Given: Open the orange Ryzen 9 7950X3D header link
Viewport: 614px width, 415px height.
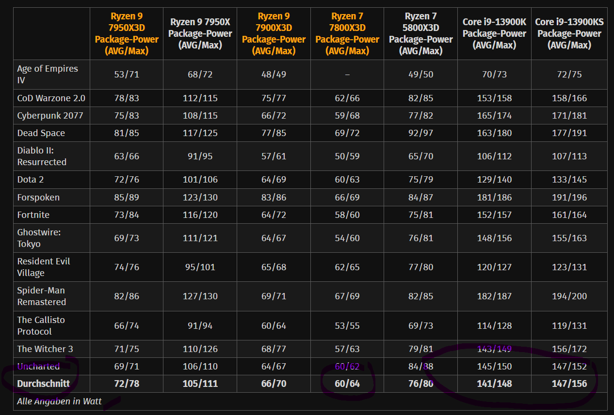Looking at the screenshot, I should click(x=127, y=33).
